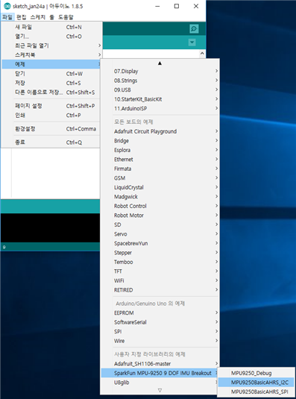This screenshot has height=399, width=296.
Task: Open GSM examples submenu
Action: click(x=160, y=178)
